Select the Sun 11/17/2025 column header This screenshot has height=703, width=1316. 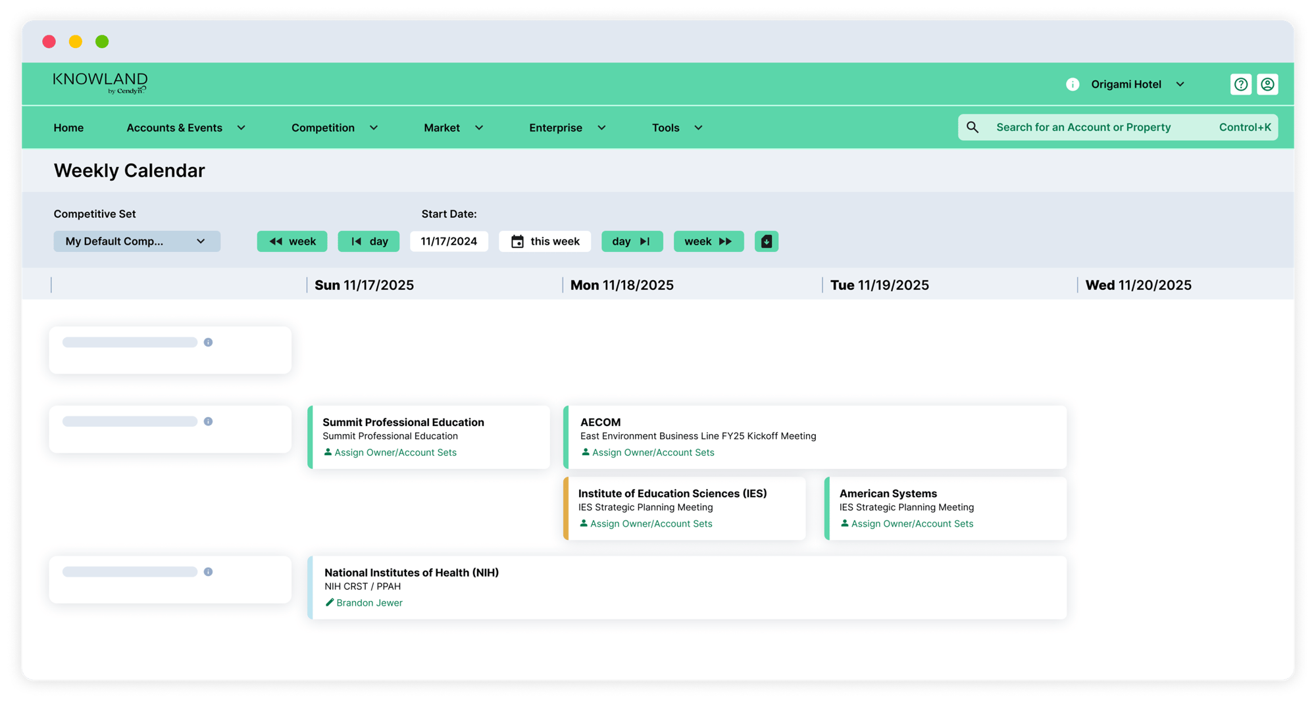coord(364,285)
